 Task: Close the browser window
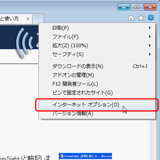[x=150, y=7]
